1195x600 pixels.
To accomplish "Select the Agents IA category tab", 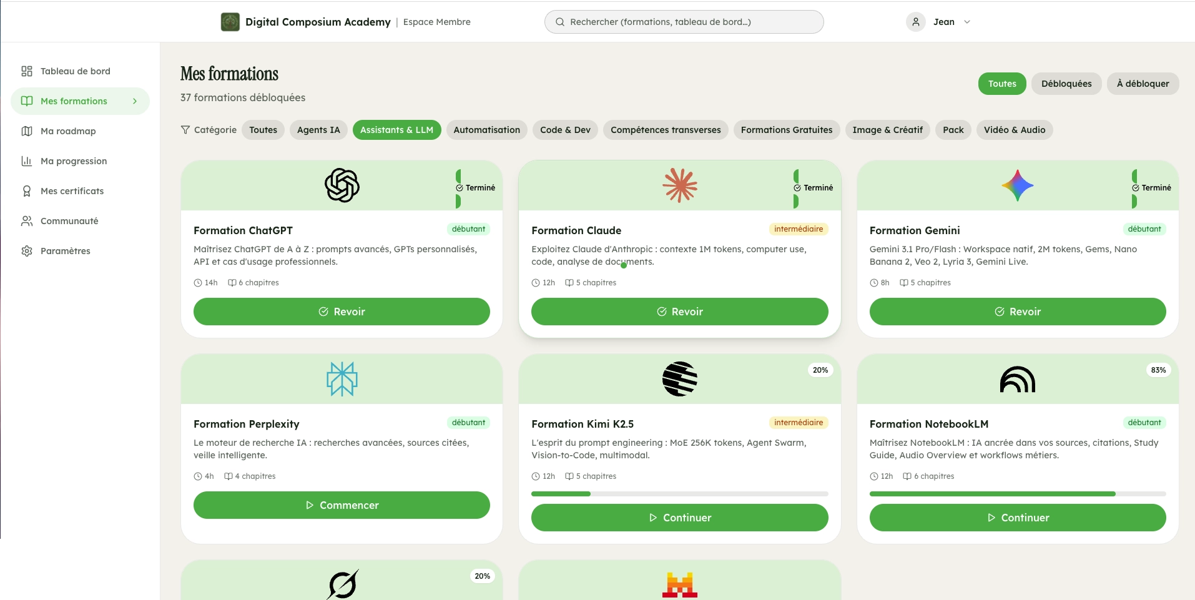I will (318, 130).
